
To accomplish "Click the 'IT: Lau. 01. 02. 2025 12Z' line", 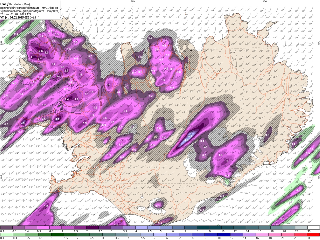I will pos(16,14).
